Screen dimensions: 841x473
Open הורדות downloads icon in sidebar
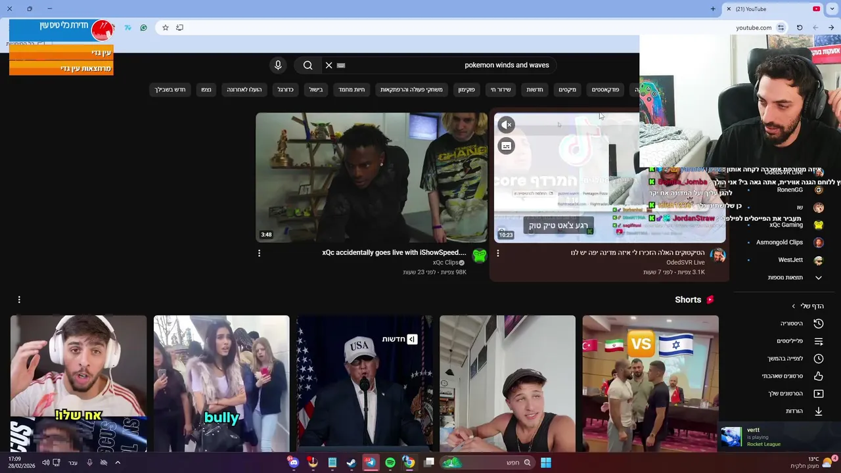tap(819, 411)
